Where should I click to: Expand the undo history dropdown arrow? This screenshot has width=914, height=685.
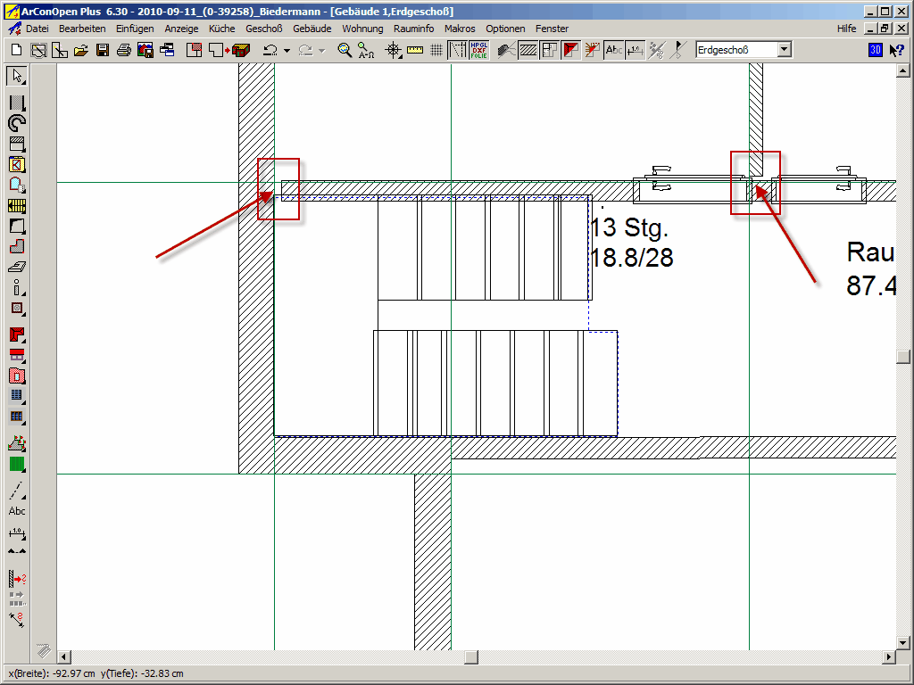click(287, 51)
